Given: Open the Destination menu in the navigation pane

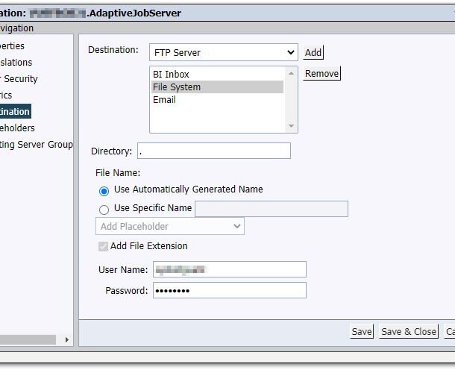Looking at the screenshot, I should tap(15, 111).
